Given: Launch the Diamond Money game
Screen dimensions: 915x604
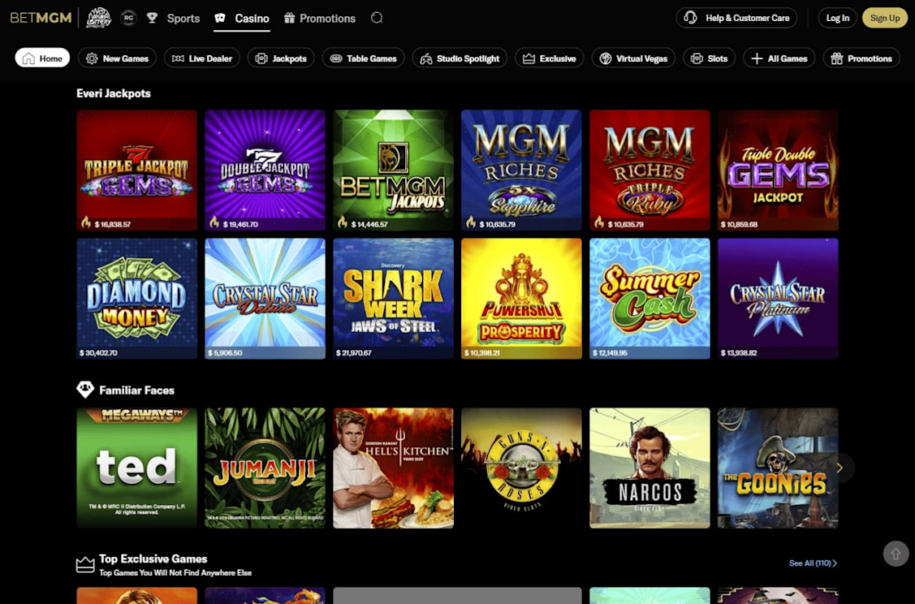Looking at the screenshot, I should point(136,298).
